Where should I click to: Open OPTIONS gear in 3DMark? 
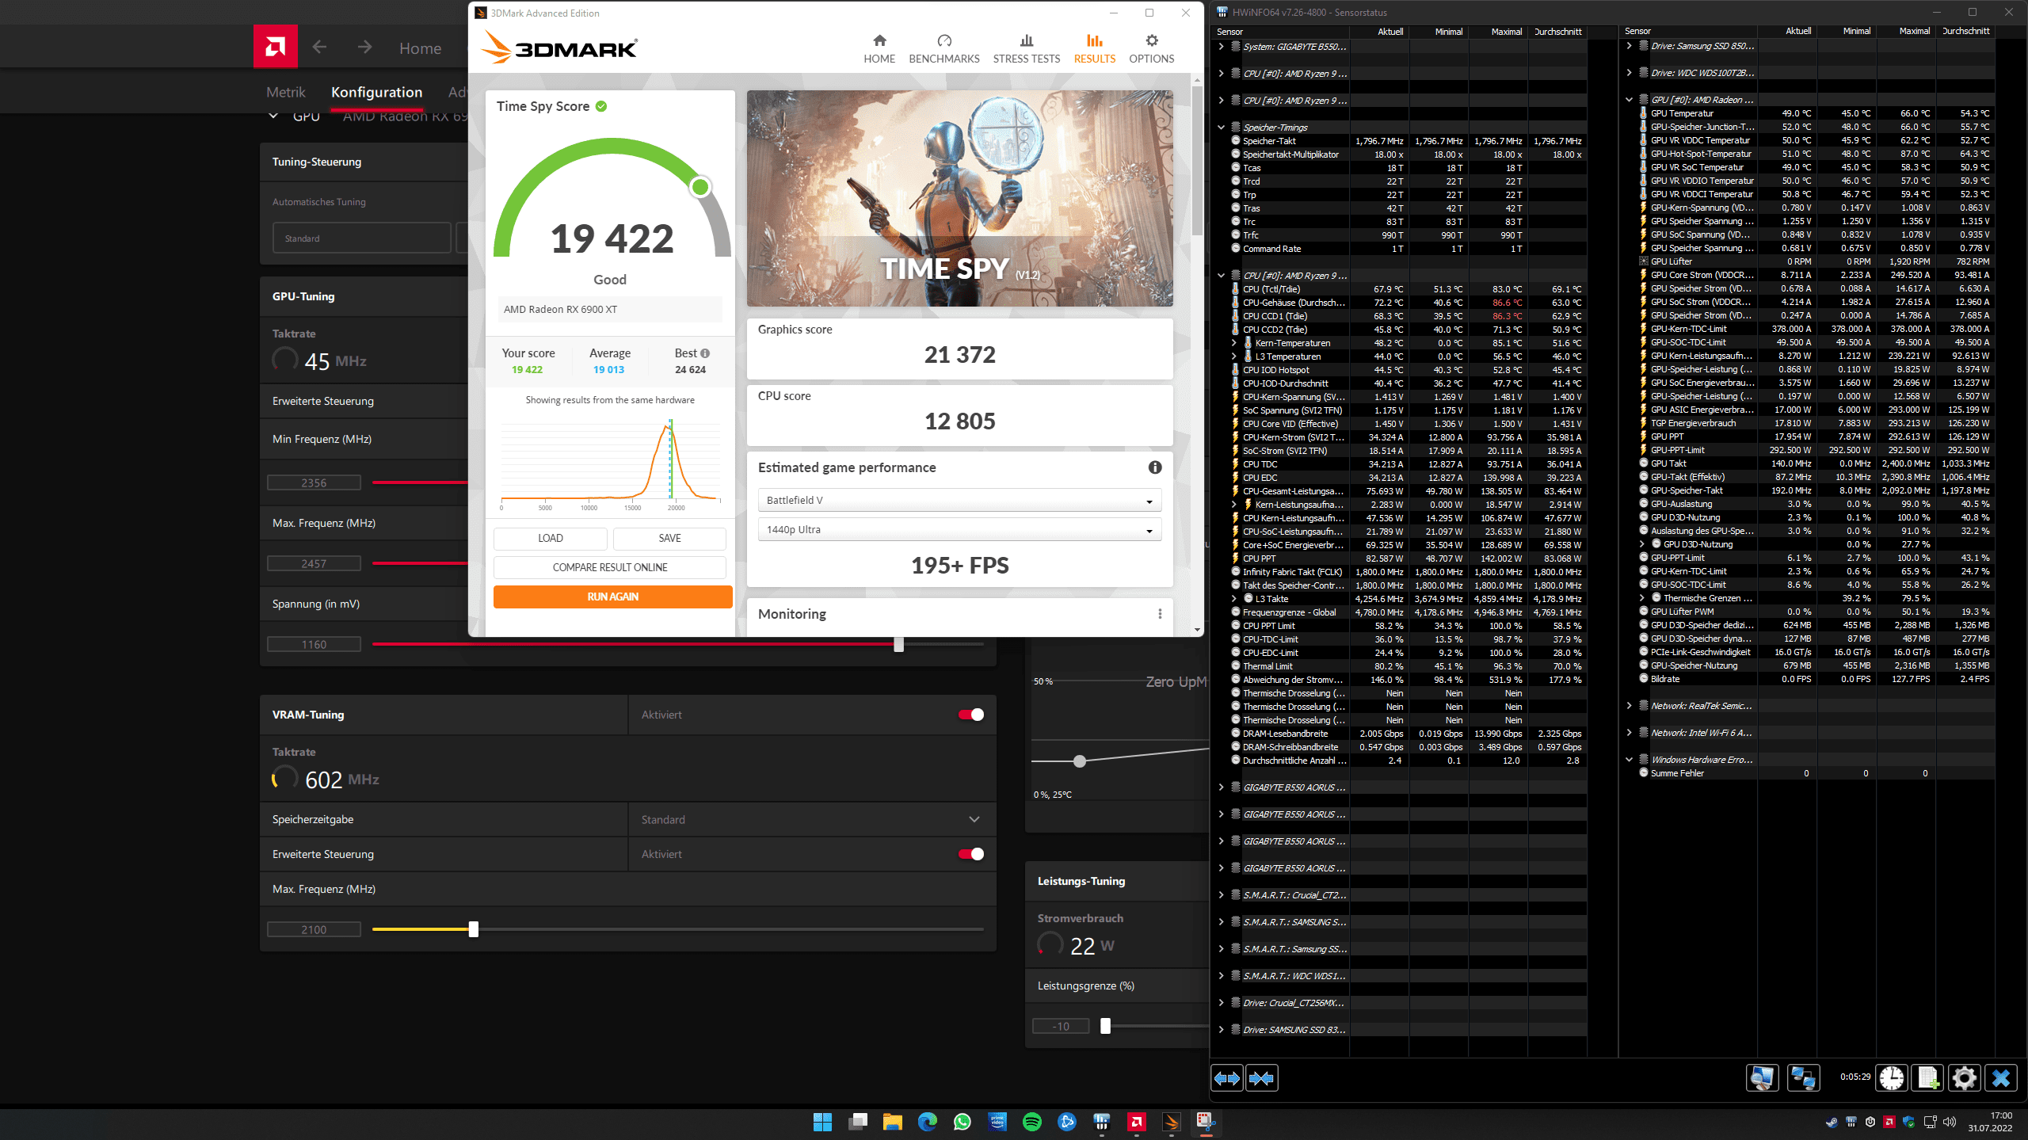click(x=1151, y=48)
